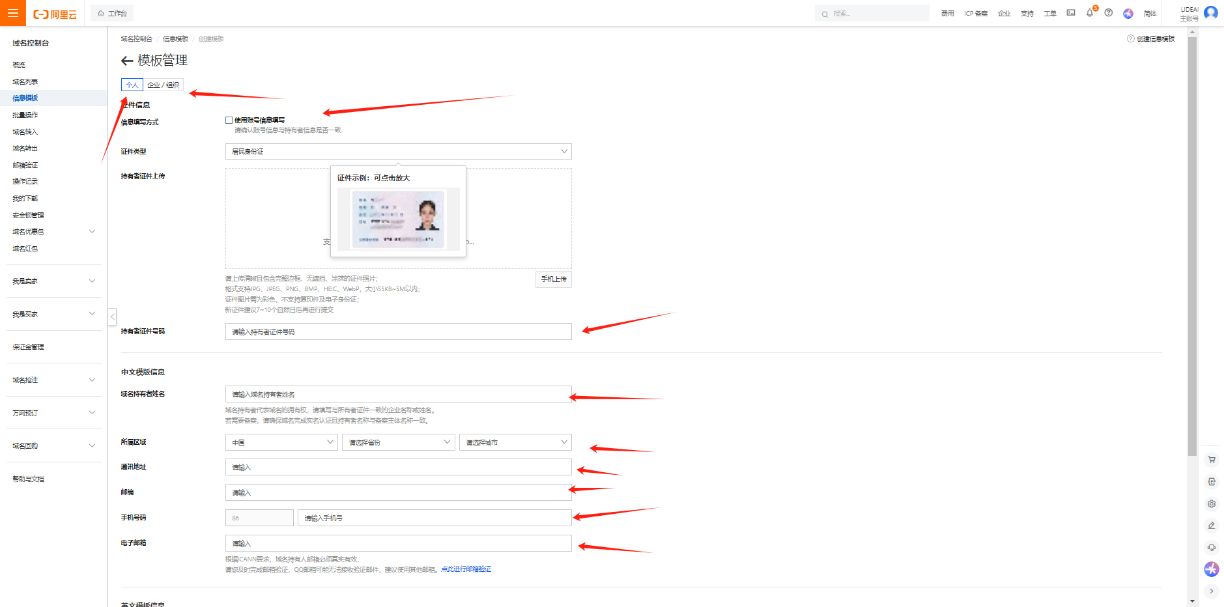This screenshot has width=1224, height=607.
Task: Open the shopping cart icon
Action: [1211, 460]
